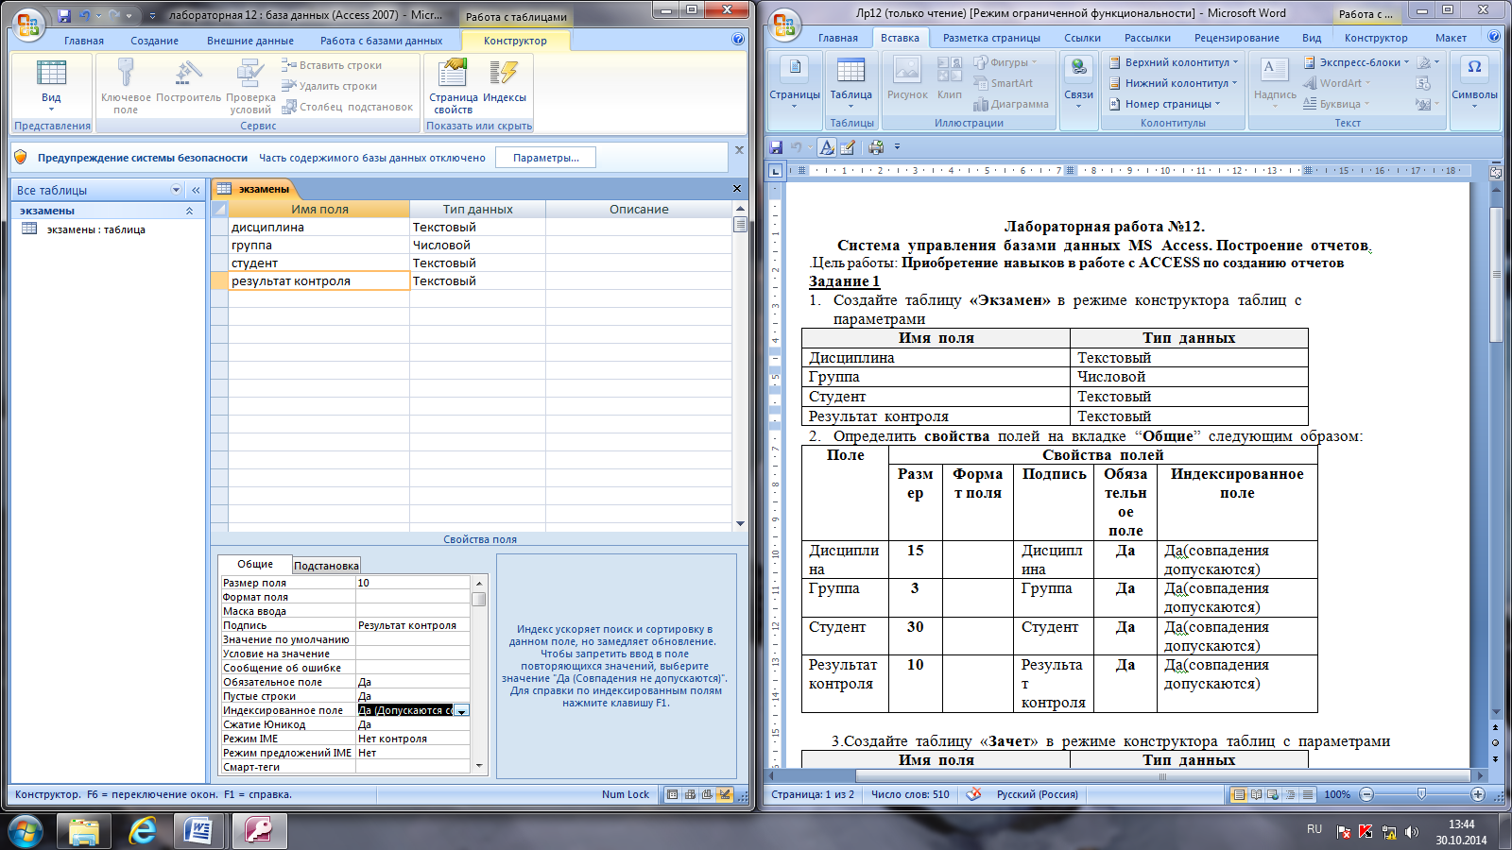Select Design view in Access status bar
The height and width of the screenshot is (850, 1512).
point(724,794)
